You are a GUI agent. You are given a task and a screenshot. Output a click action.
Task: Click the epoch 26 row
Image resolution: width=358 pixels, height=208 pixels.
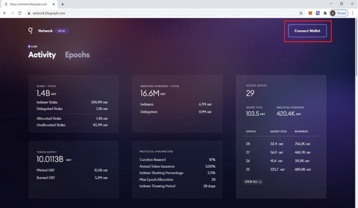(x=281, y=161)
